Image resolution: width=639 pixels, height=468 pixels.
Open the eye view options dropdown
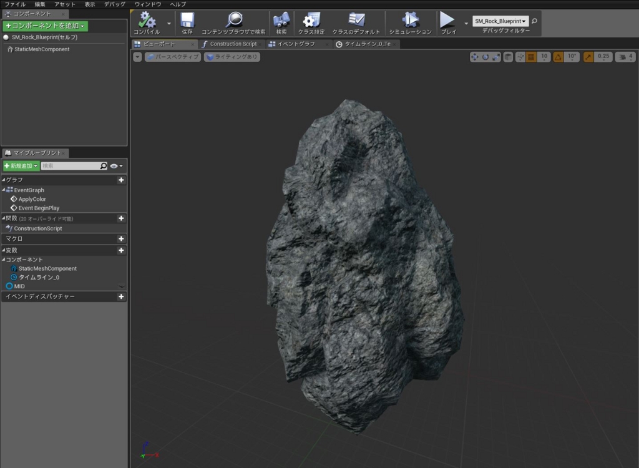116,166
